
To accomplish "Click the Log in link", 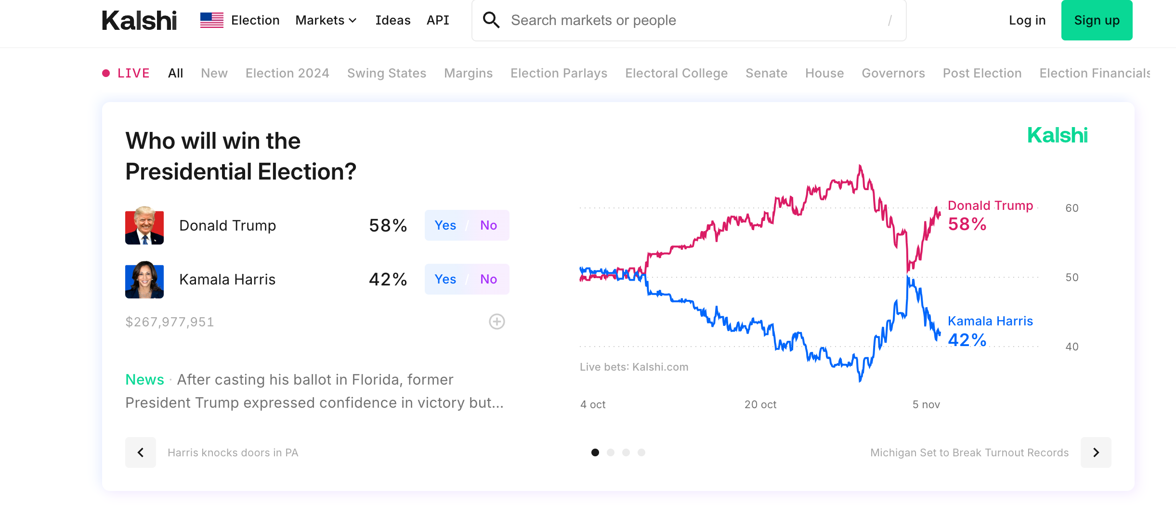I will 1027,20.
